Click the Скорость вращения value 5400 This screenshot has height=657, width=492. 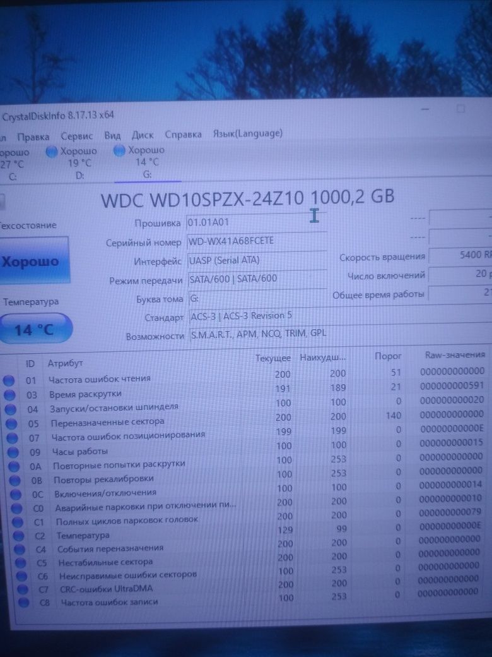coord(460,255)
